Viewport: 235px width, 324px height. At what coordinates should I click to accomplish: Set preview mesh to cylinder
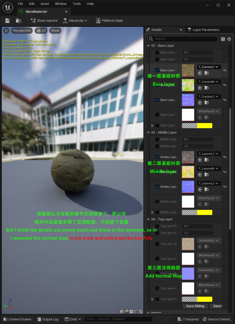122,311
